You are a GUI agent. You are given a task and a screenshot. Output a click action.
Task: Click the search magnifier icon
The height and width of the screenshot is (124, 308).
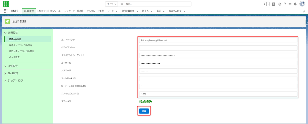[x=122, y=4]
